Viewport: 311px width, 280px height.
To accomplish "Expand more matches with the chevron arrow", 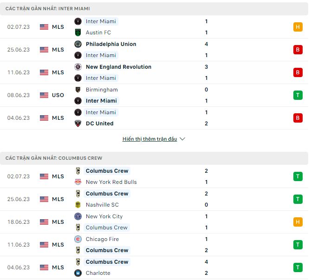I will pyautogui.click(x=182, y=139).
